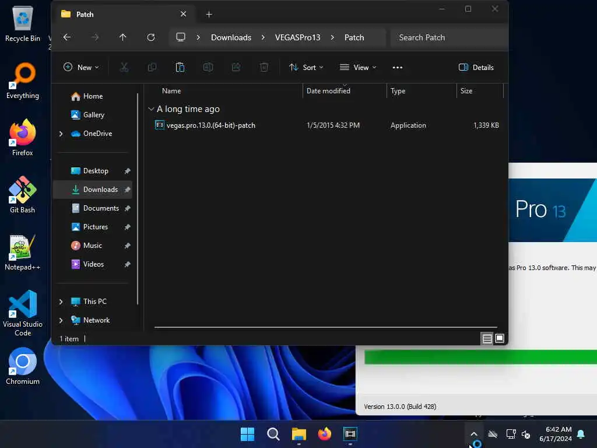Collapse the 'A long time ago' group
The width and height of the screenshot is (597, 448).
click(151, 109)
